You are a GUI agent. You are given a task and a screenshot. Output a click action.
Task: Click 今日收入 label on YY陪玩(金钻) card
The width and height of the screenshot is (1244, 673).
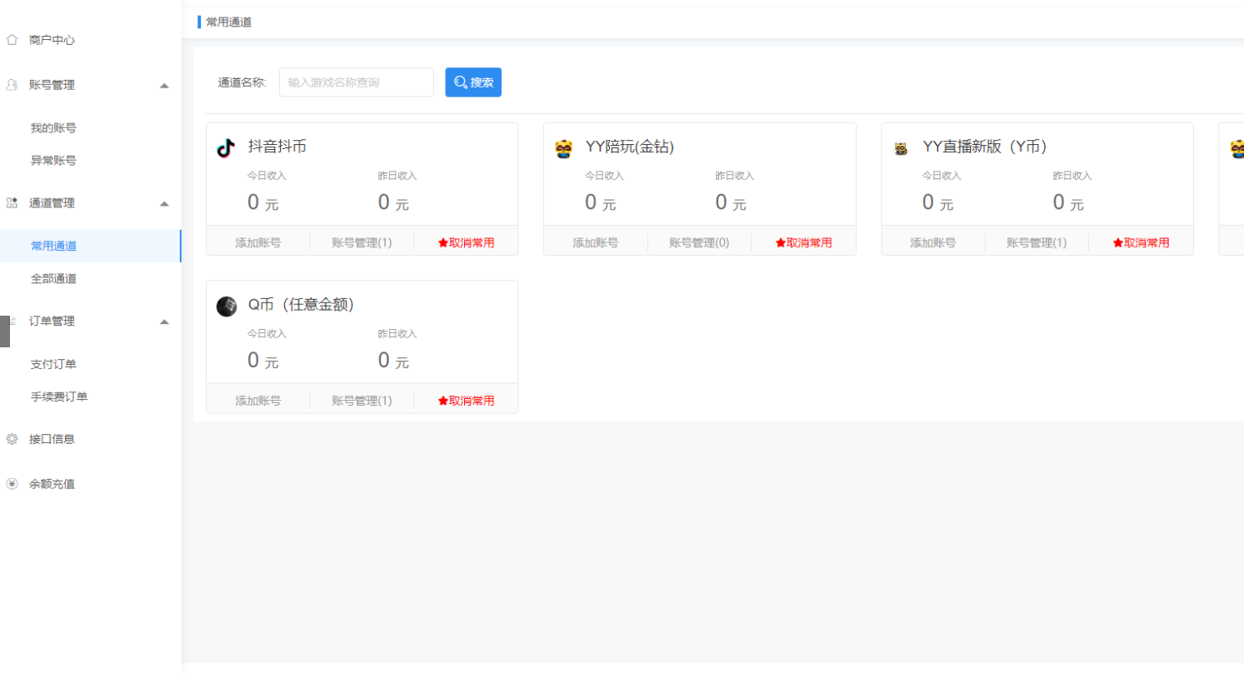604,176
